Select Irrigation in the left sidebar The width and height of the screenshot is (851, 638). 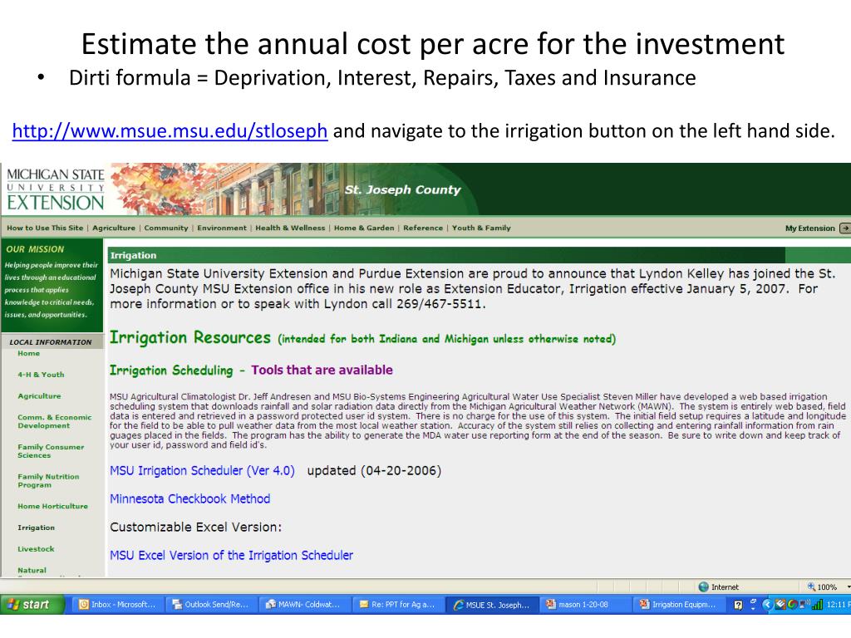pyautogui.click(x=36, y=528)
